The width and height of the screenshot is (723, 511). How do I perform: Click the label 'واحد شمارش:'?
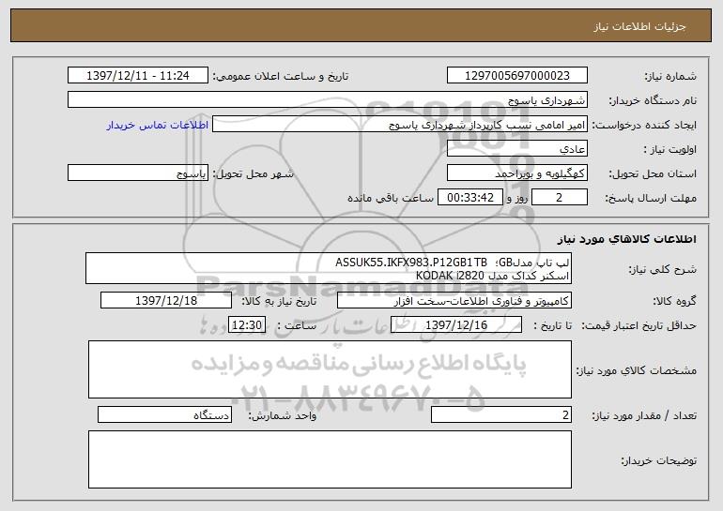[x=283, y=415]
